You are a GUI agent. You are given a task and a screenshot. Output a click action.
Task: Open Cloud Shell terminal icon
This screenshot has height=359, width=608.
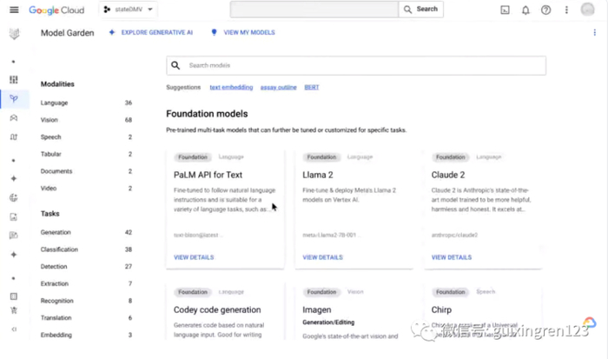pyautogui.click(x=505, y=10)
